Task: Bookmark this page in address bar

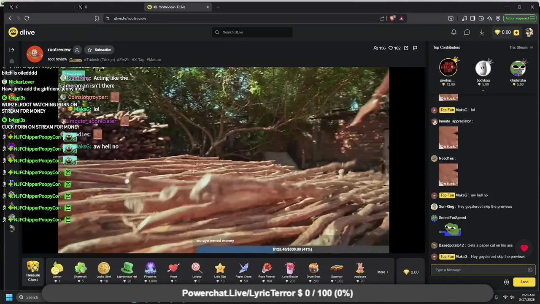Action: tap(97, 18)
